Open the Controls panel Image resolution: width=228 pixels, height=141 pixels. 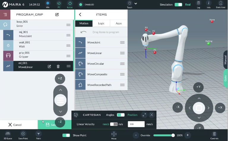click(x=214, y=135)
